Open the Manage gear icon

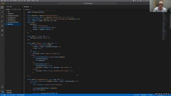tap(2, 92)
